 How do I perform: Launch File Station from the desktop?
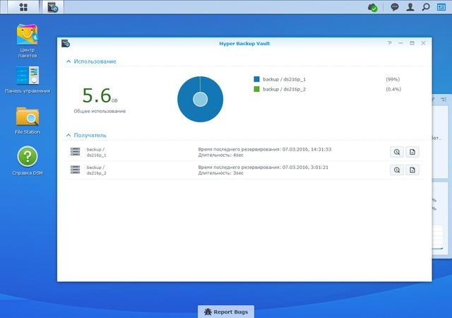coord(28,120)
